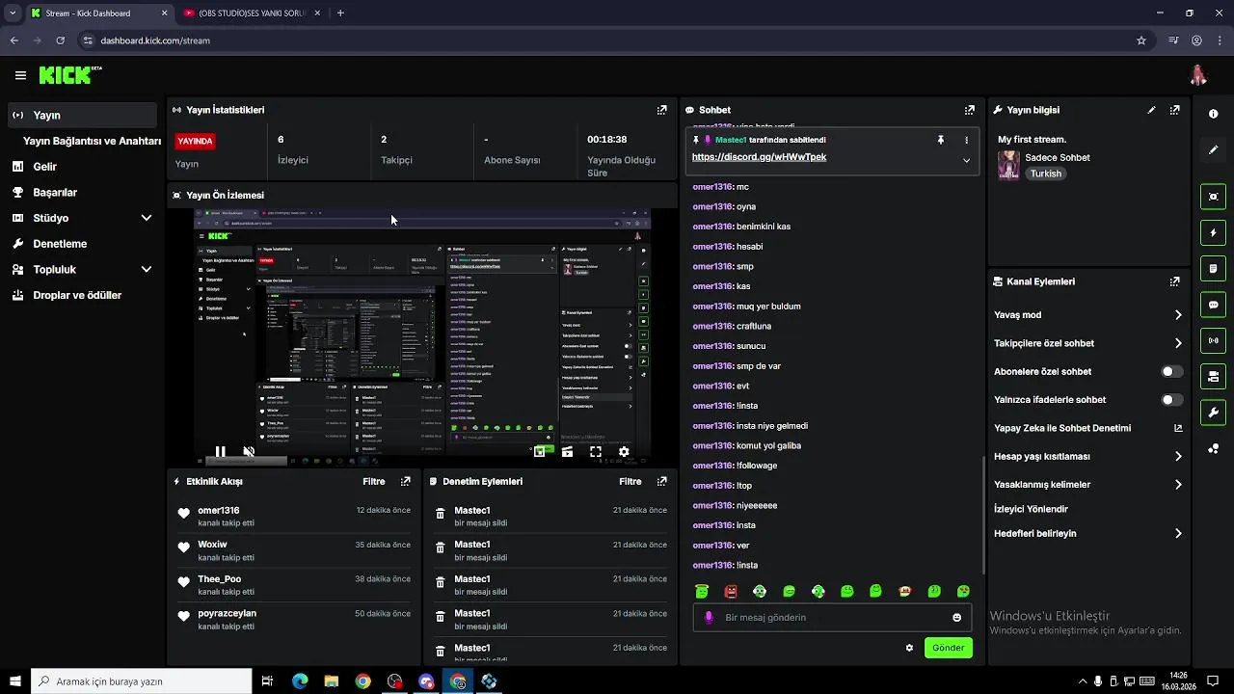Open the emoji picker in chat input

pos(956,618)
